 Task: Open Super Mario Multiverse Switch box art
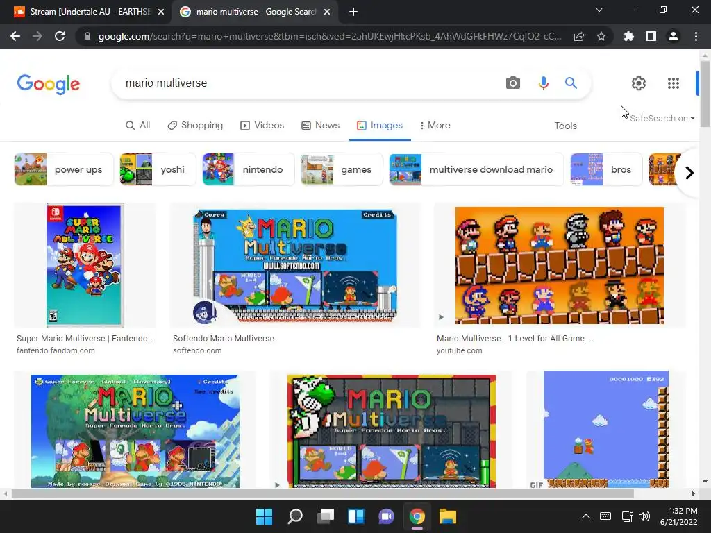click(85, 265)
